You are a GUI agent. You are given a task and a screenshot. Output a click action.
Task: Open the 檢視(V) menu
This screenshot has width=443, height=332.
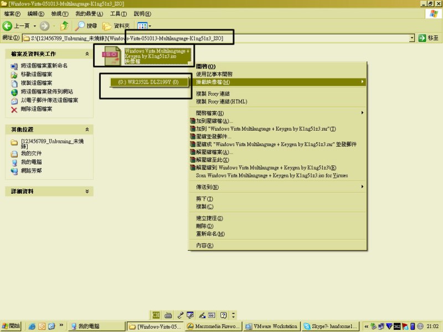point(60,13)
